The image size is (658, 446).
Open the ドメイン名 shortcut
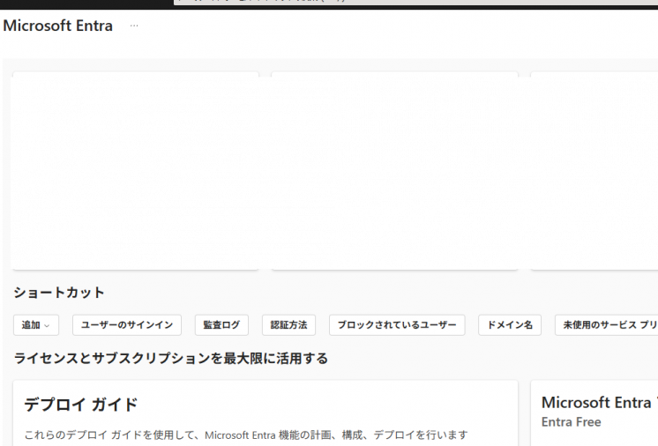tap(511, 325)
